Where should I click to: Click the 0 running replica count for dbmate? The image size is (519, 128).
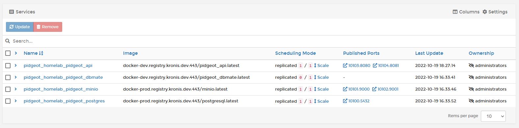[x=300, y=78]
